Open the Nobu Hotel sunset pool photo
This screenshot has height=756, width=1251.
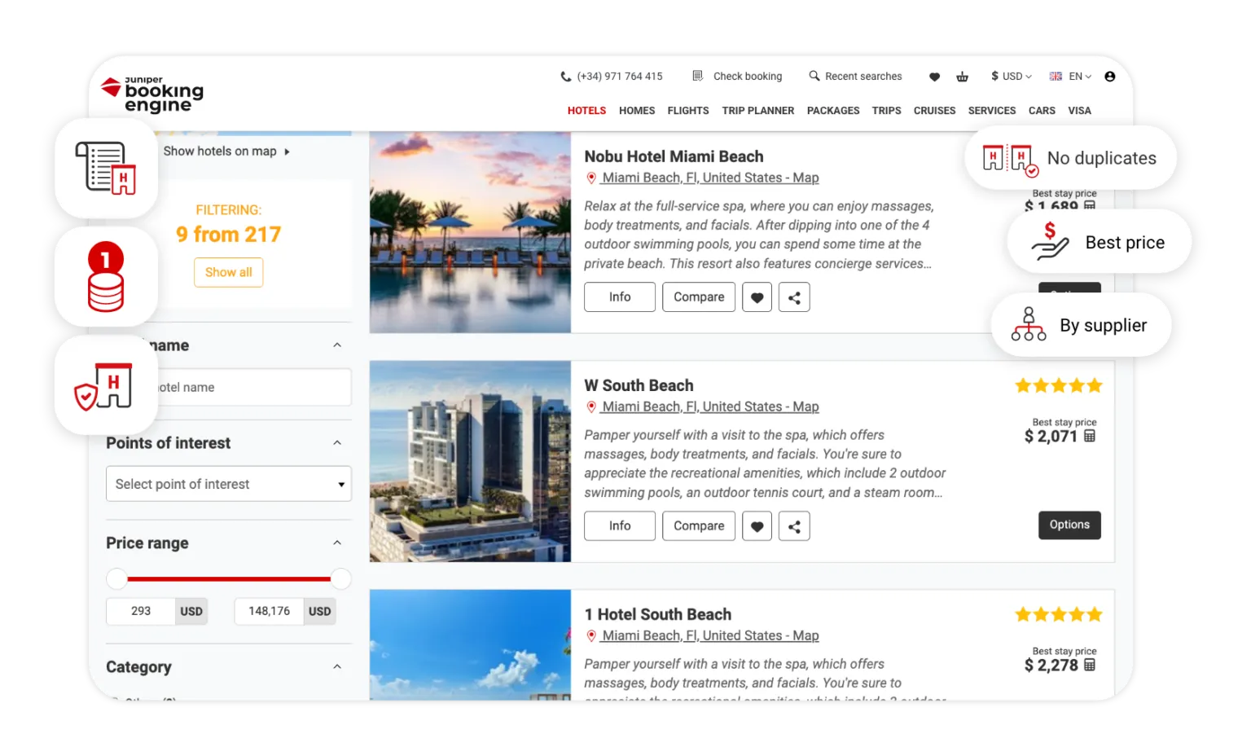pos(470,233)
